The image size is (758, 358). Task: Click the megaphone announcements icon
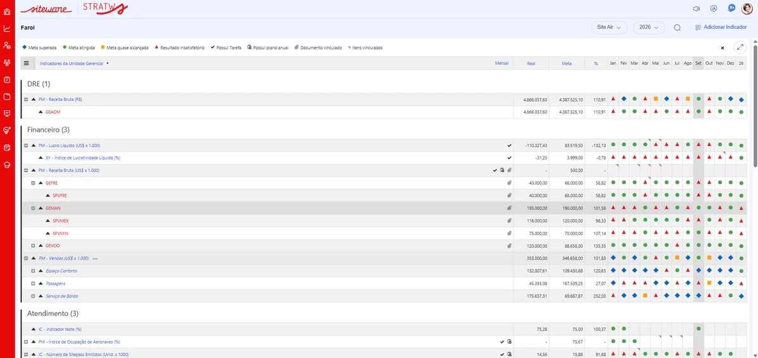coord(696,9)
